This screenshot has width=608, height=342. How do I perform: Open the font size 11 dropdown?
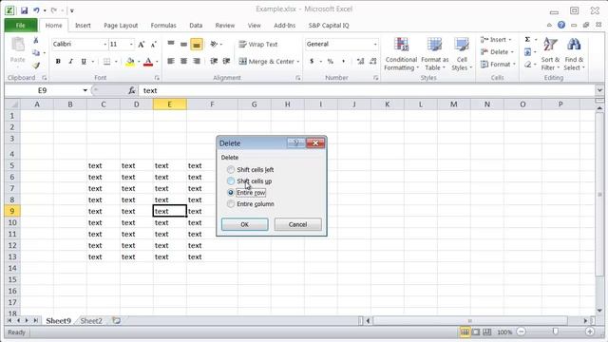pyautogui.click(x=131, y=45)
